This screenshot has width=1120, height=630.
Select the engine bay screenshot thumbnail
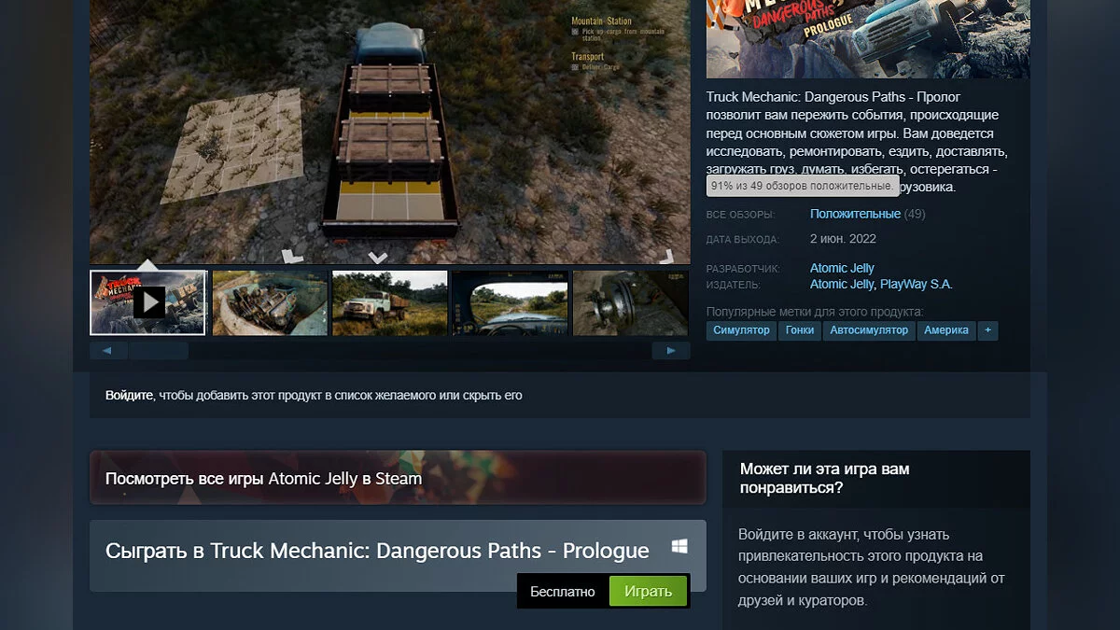pyautogui.click(x=270, y=302)
